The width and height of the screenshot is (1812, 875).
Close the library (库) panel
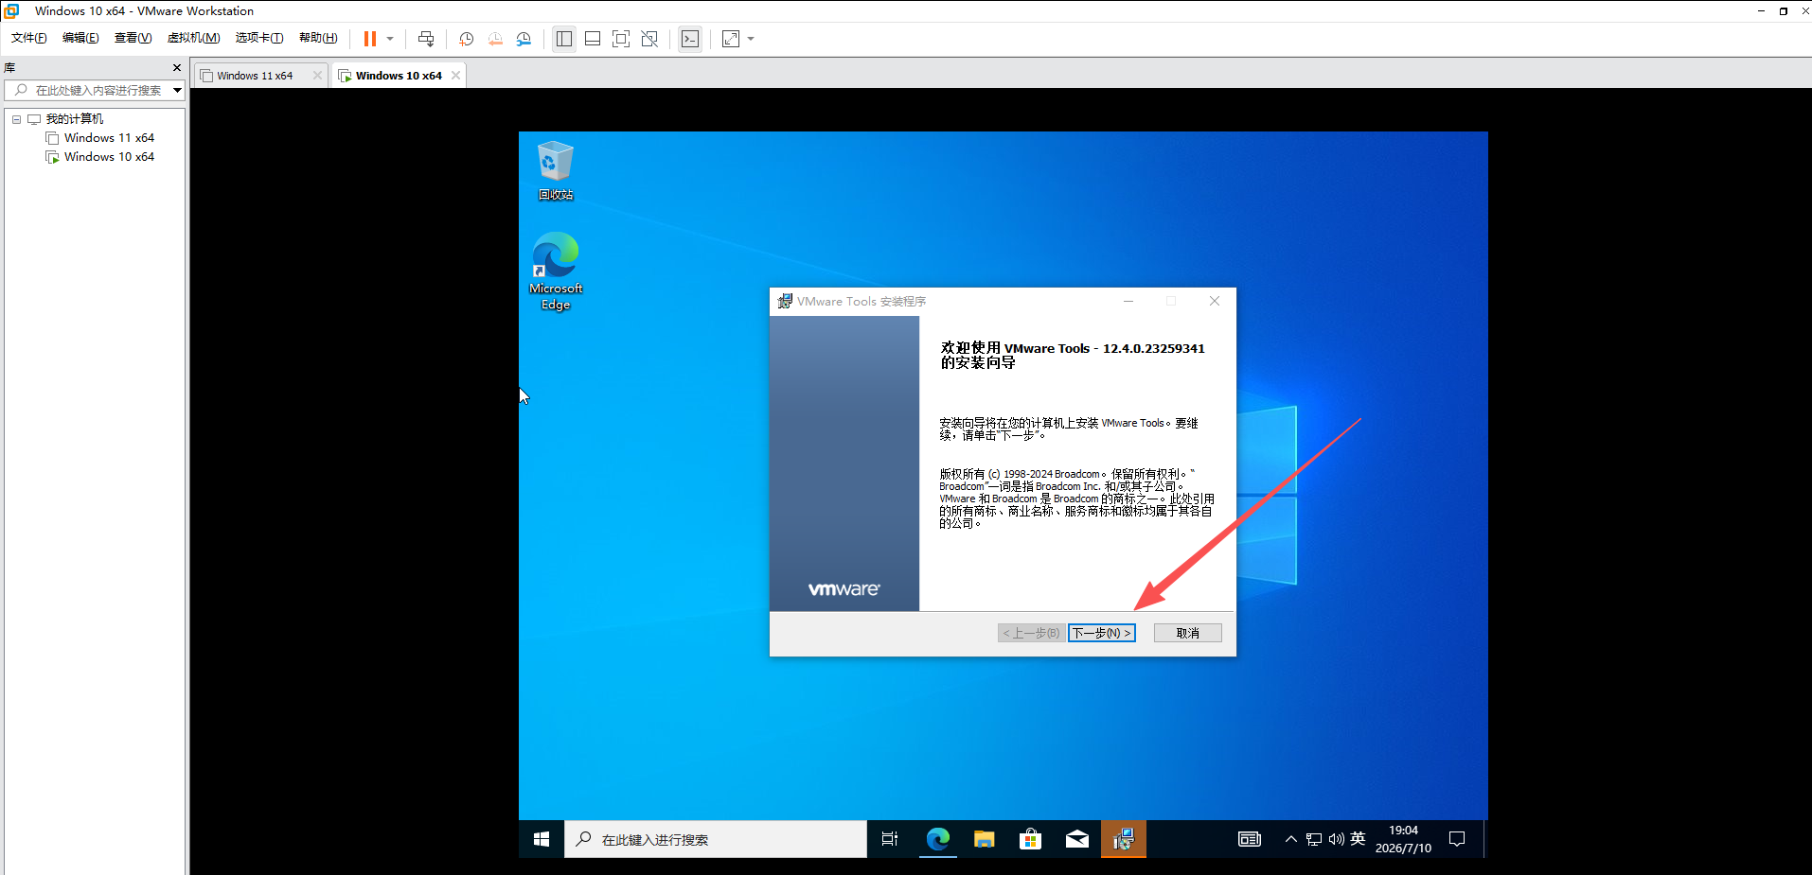point(177,68)
